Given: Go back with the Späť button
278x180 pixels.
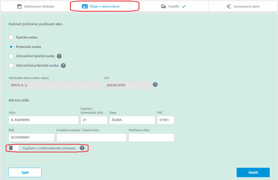Looking at the screenshot, I should tap(25, 172).
